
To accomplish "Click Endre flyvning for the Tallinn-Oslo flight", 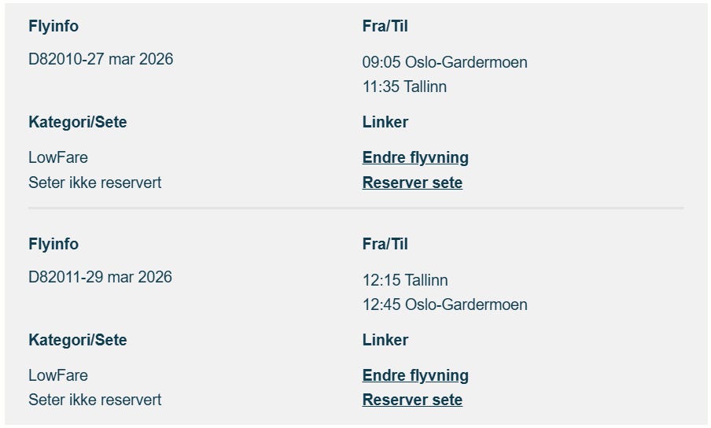I will pyautogui.click(x=415, y=376).
